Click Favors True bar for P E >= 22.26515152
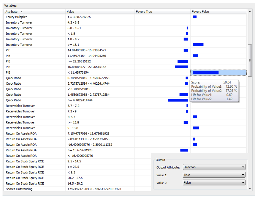The image size is (258, 199). click(183, 61)
